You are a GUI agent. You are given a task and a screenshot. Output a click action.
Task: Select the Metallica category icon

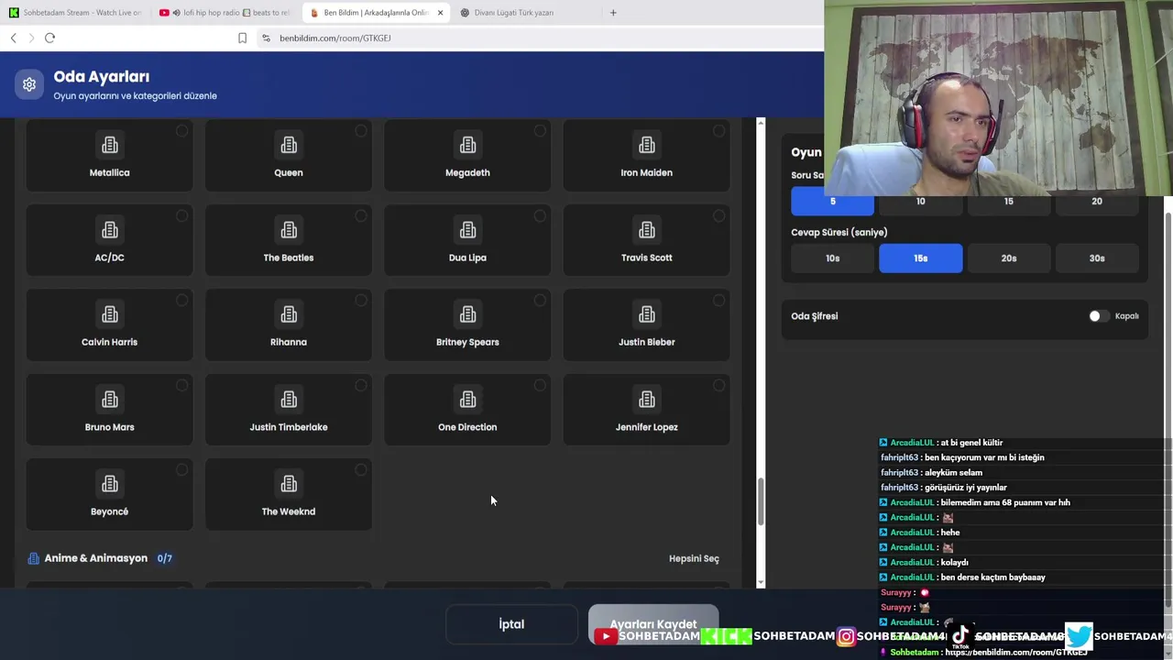pos(110,146)
